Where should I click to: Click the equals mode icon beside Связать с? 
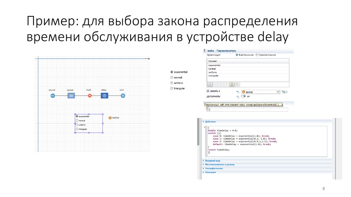coord(238,92)
